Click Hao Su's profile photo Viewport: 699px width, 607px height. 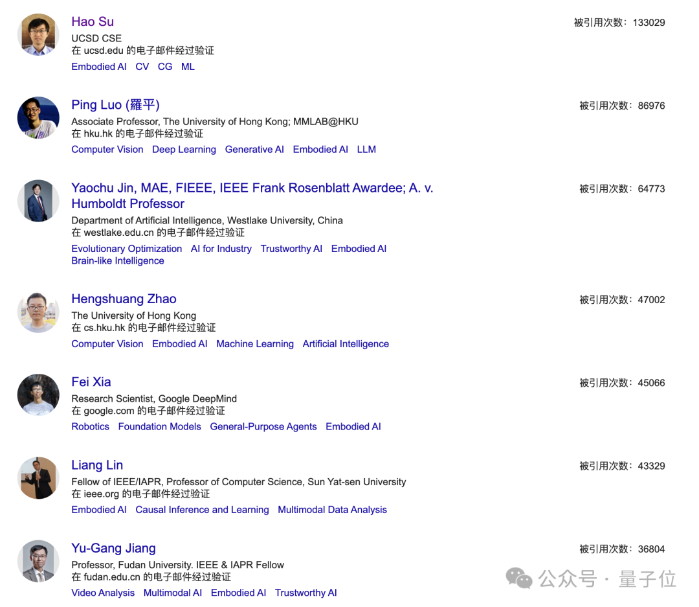(x=38, y=34)
